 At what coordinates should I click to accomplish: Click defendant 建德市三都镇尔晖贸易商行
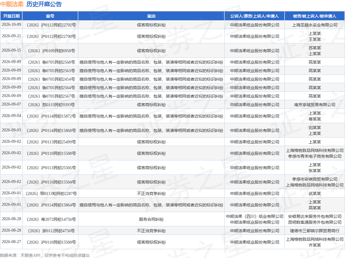click(x=314, y=231)
